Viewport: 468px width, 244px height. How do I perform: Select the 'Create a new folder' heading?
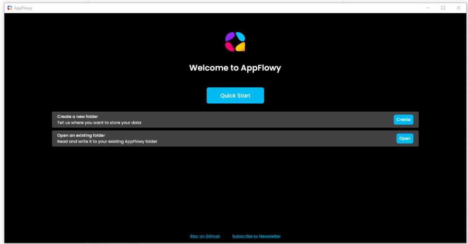78,116
